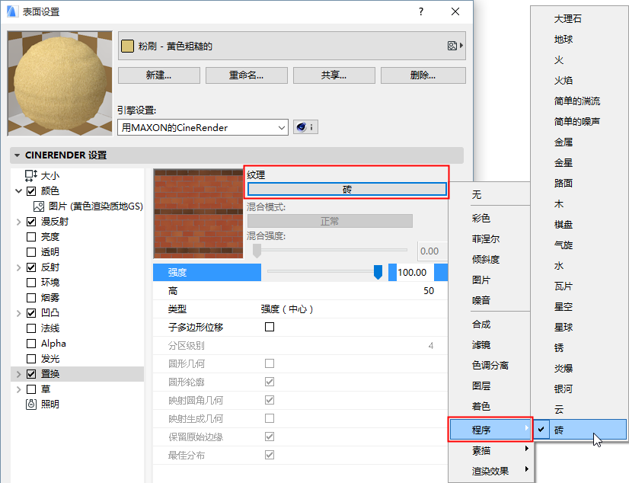Toggle the 反射 channel checkbox

[x=31, y=267]
